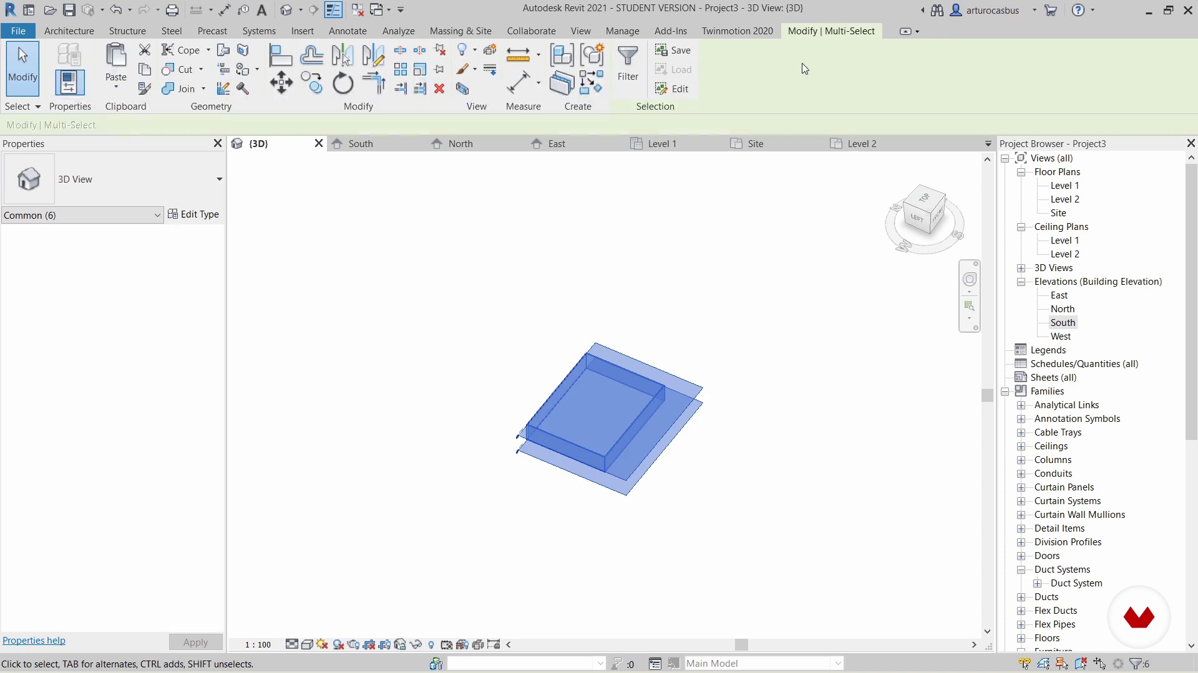Viewport: 1198px width, 673px height.
Task: Open the Architecture ribbon tab
Action: [x=69, y=31]
